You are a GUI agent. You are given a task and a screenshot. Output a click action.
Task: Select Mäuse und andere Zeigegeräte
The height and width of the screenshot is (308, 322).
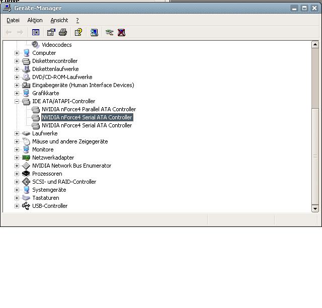click(70, 141)
